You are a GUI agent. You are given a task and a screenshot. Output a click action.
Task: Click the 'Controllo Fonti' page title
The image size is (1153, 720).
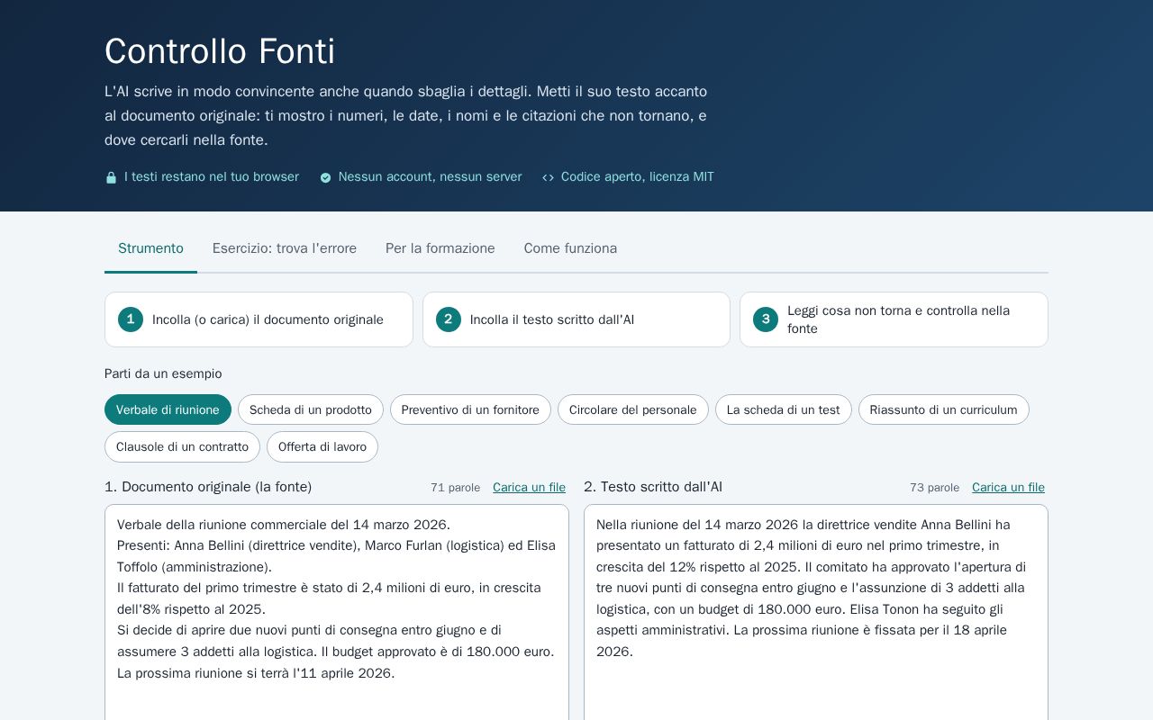point(220,51)
